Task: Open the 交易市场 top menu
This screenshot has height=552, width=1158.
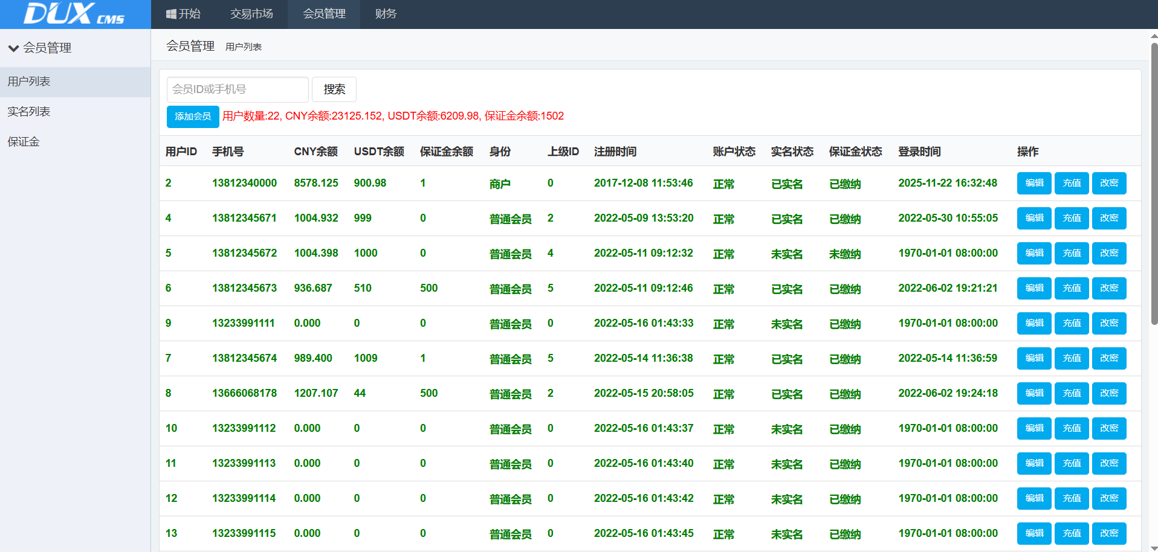Action: (251, 14)
